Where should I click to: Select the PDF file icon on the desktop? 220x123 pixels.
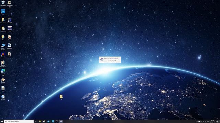tap(10, 38)
